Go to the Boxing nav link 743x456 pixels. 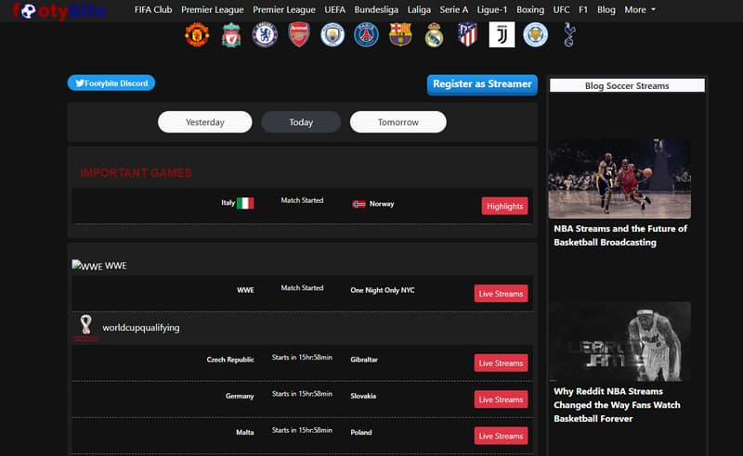click(x=530, y=9)
